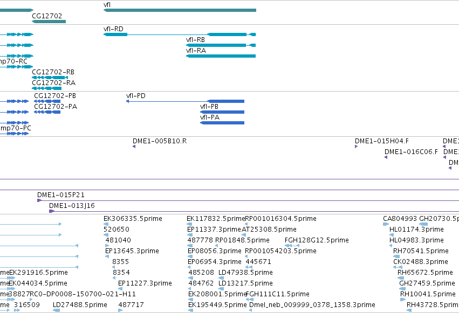Image resolution: width=459 pixels, height=313 pixels.
Task: Select the RH70541.5prime EST
Action: (396, 256)
